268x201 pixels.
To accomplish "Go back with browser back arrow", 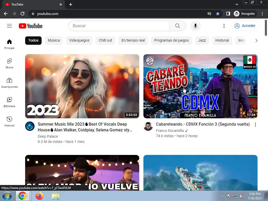I will (6, 14).
